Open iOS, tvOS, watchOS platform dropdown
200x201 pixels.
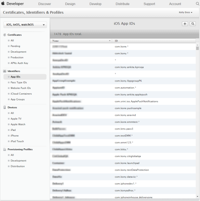click(25, 24)
